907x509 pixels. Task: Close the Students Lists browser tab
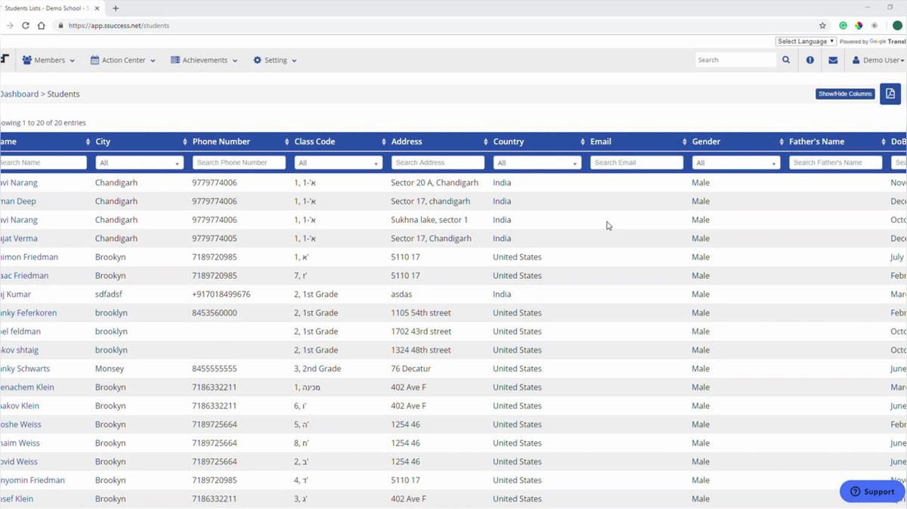(x=97, y=8)
